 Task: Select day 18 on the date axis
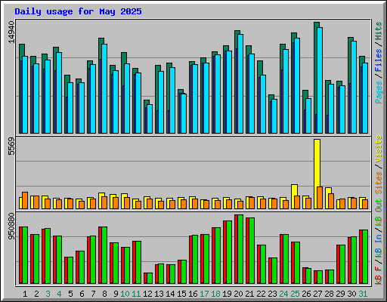click(215, 294)
